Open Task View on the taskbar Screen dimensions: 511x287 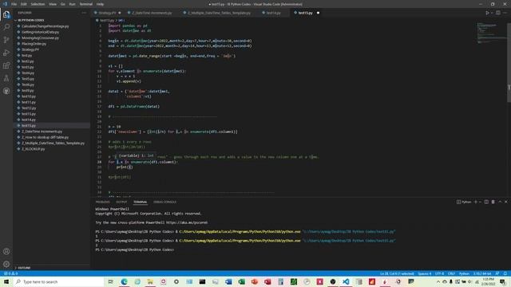[111, 281]
